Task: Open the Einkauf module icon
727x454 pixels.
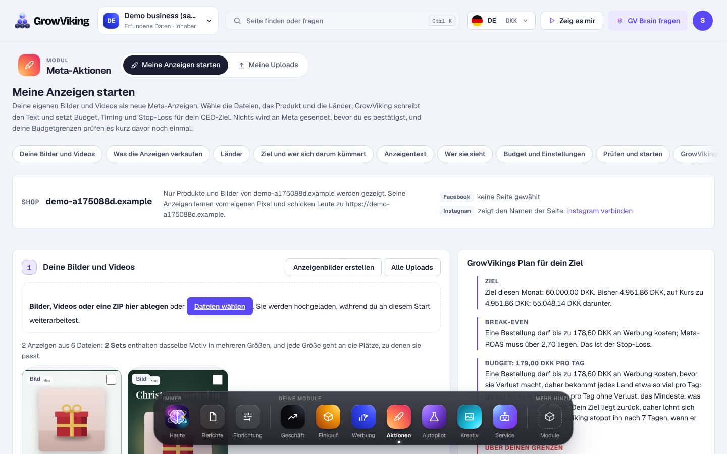Action: (x=328, y=417)
